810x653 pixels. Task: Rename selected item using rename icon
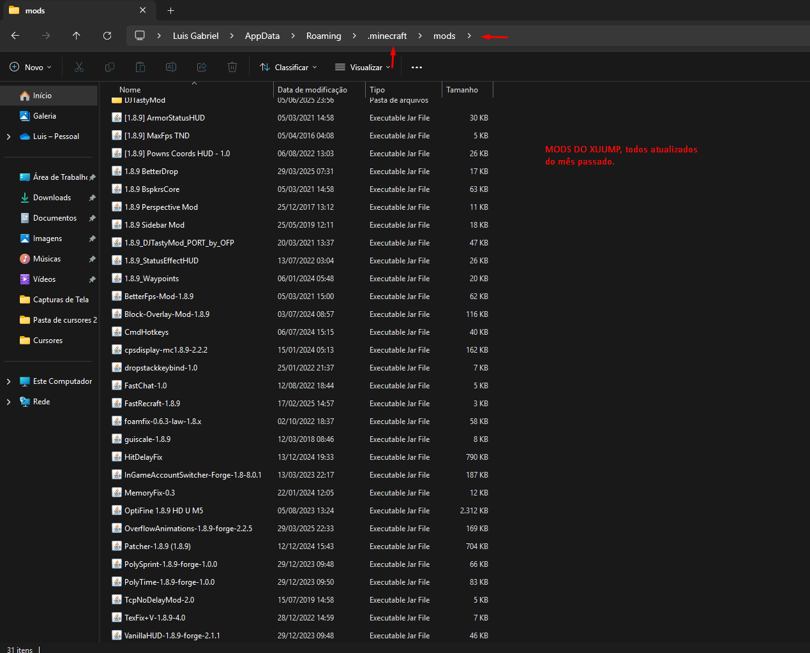point(171,67)
